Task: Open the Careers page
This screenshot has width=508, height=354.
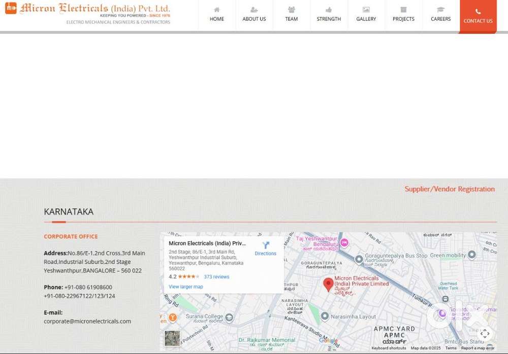Action: [440, 15]
